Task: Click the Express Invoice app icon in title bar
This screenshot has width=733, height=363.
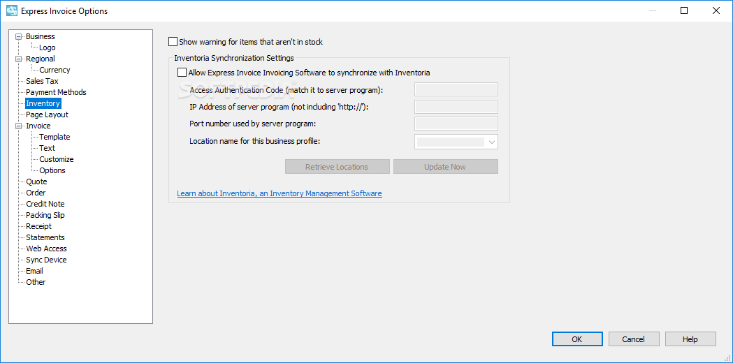Action: (12, 10)
